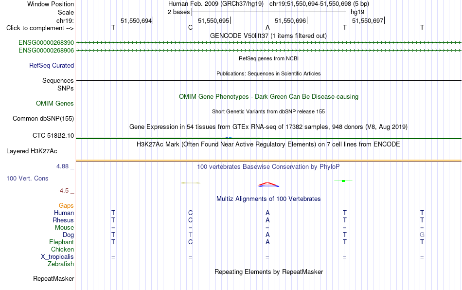Click the Mouse species label
Screen dimensions: 462x290
(x=65, y=228)
